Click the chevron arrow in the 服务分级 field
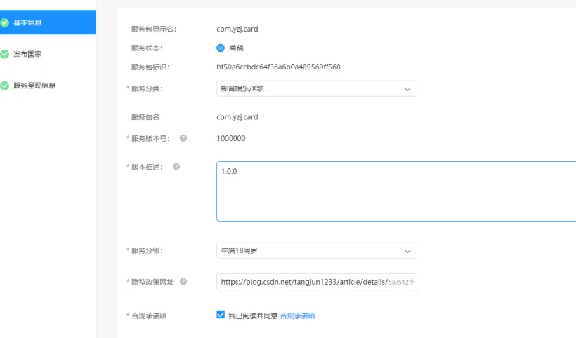576x338 pixels. [407, 251]
